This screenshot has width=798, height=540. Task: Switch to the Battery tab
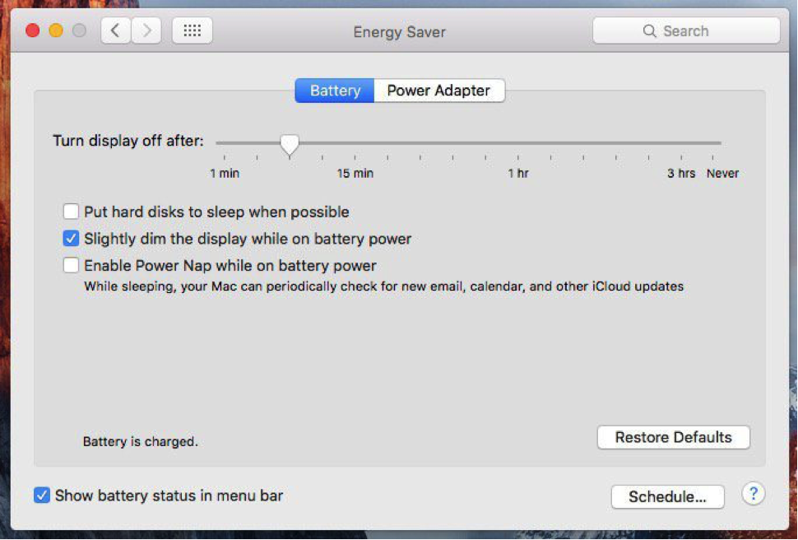(x=335, y=91)
